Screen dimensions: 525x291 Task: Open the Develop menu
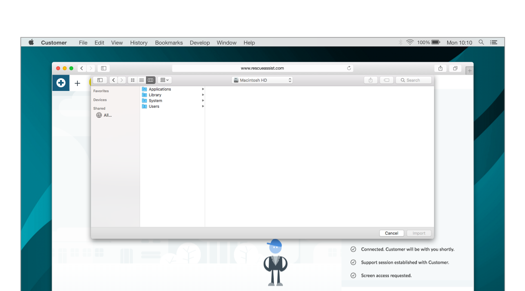coord(200,42)
